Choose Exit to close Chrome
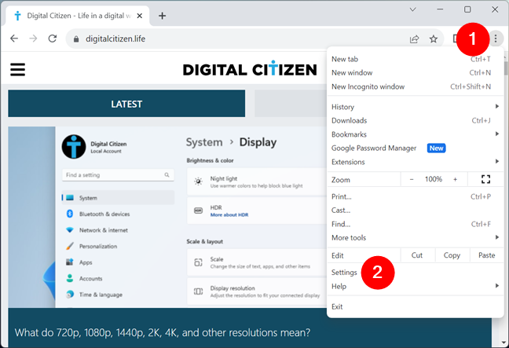Viewport: 509px width, 348px height. click(416, 307)
